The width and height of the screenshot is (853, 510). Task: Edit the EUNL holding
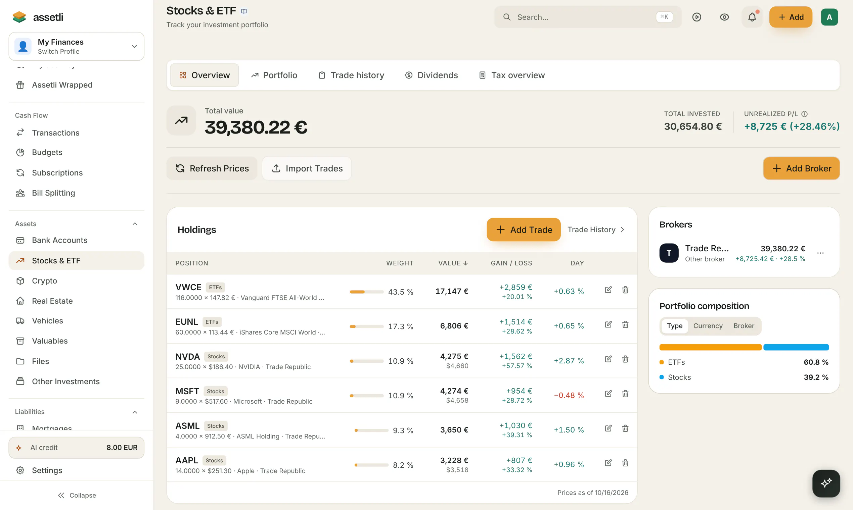pyautogui.click(x=608, y=324)
